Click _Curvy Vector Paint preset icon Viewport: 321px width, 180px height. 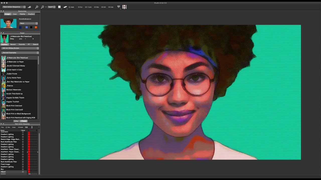(x=4, y=78)
